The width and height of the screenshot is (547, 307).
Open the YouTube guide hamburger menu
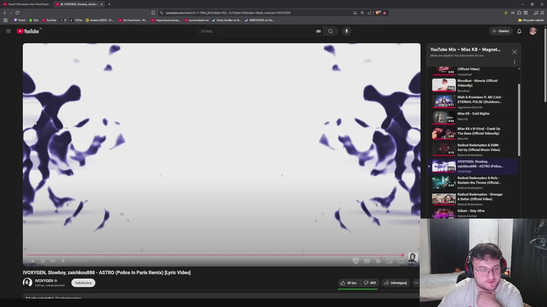click(x=8, y=31)
